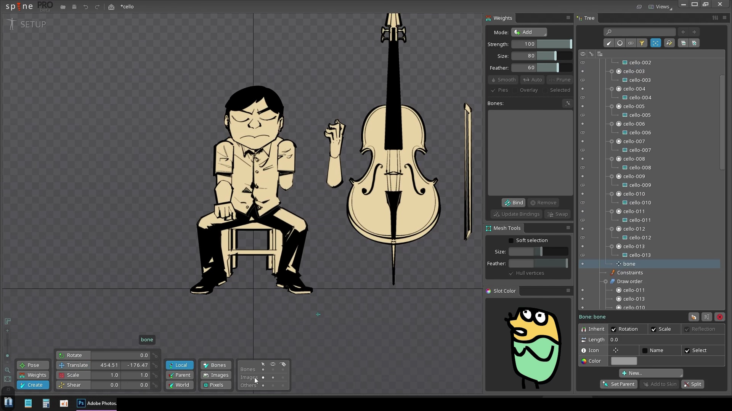Image resolution: width=732 pixels, height=411 pixels.
Task: Click the bone Color swatch
Action: click(x=623, y=361)
